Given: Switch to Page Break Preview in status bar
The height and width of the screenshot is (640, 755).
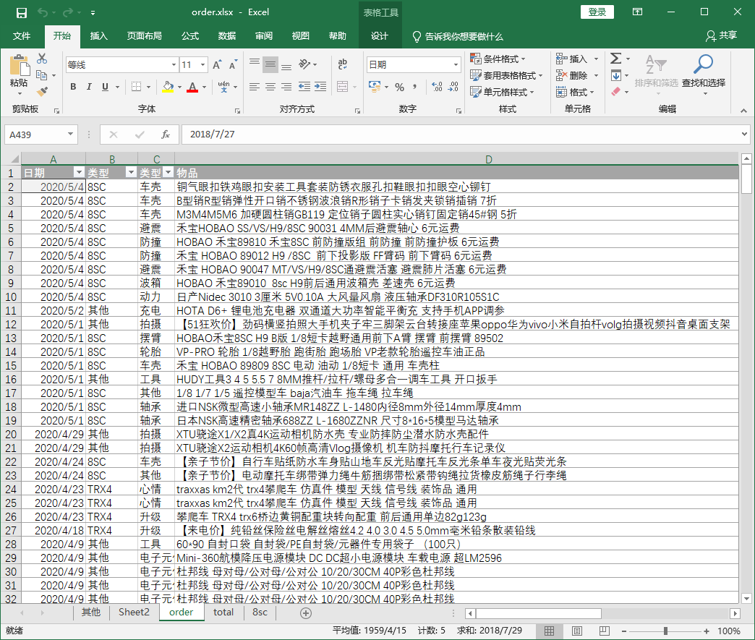Looking at the screenshot, I should 605,631.
